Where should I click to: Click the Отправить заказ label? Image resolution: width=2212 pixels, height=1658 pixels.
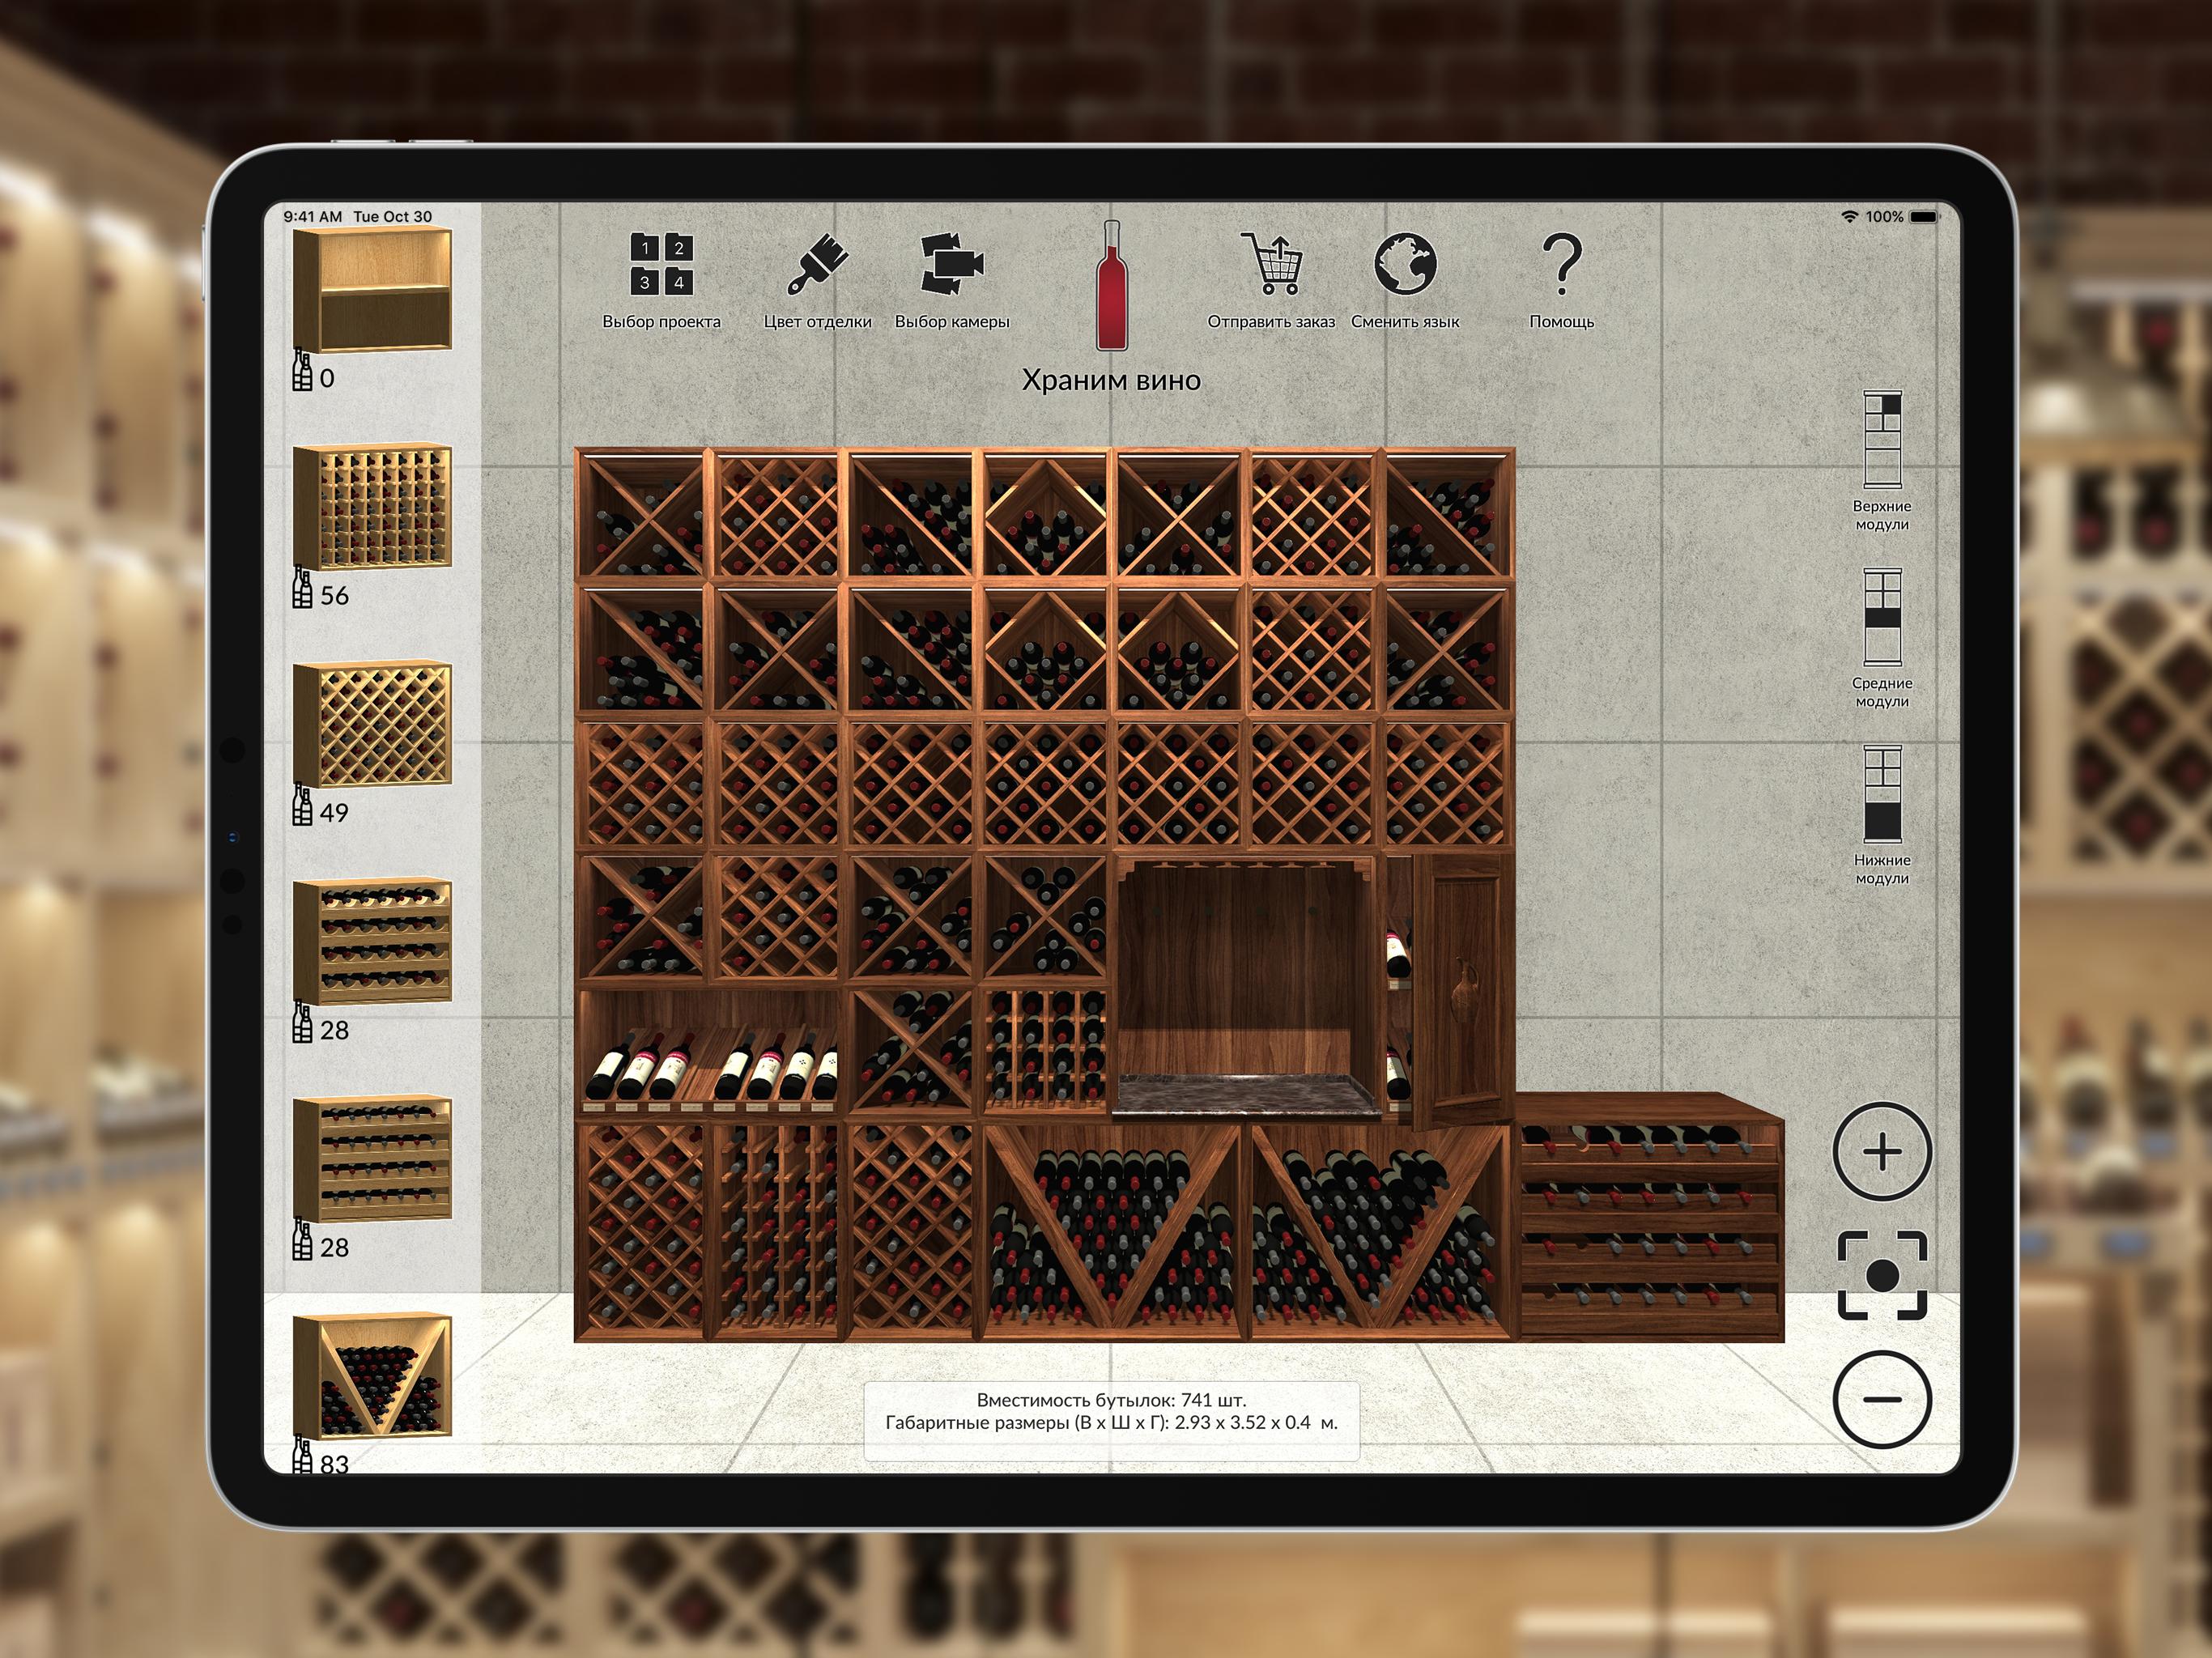(x=1271, y=322)
